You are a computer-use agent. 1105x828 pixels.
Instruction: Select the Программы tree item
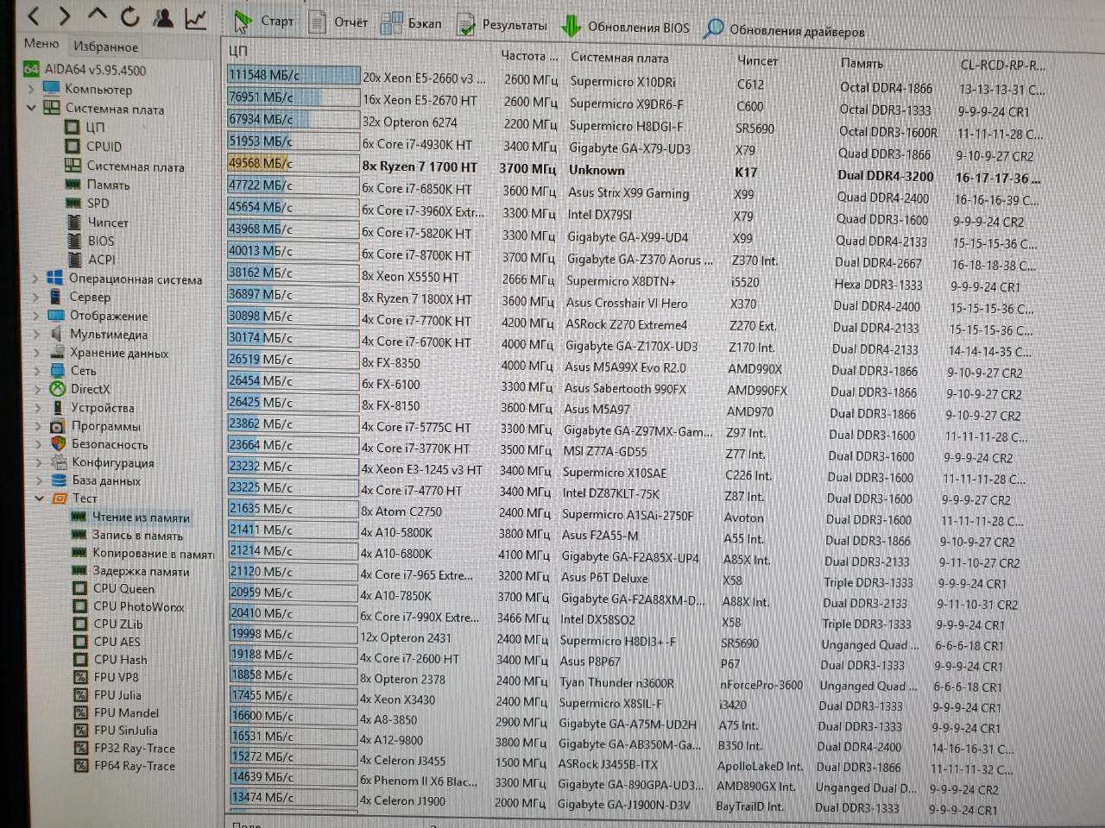(x=96, y=426)
